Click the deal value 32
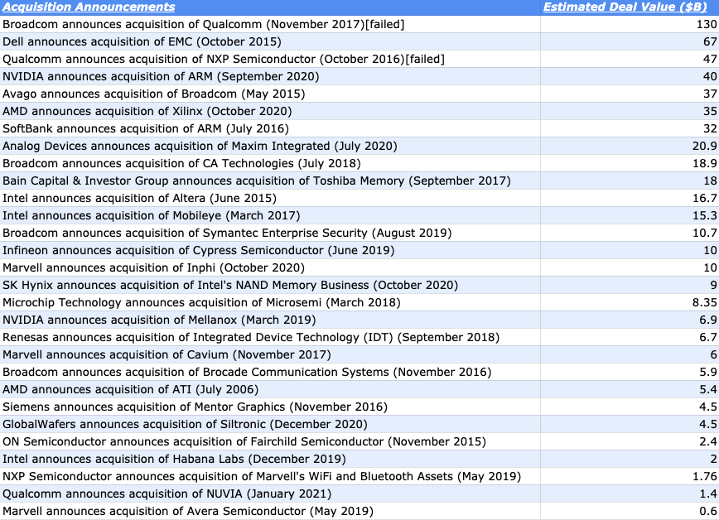The width and height of the screenshot is (719, 520). (710, 129)
